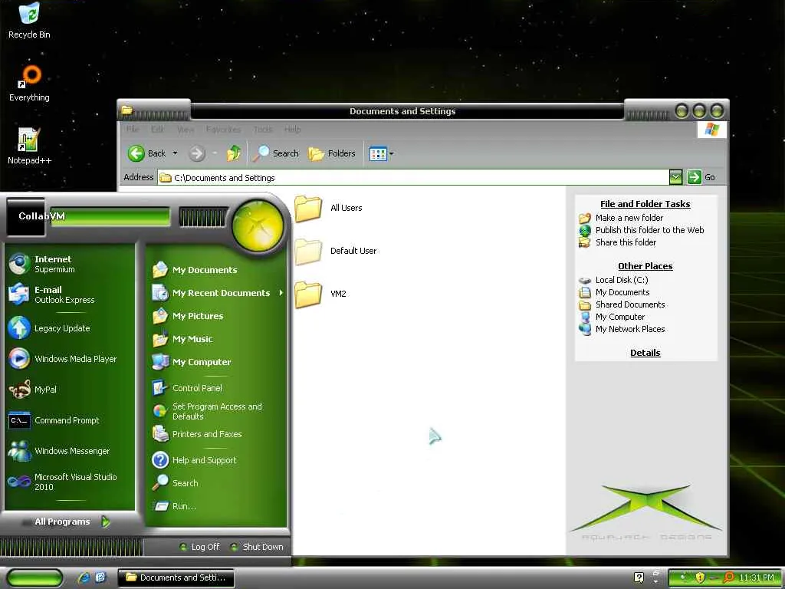This screenshot has height=589, width=785.
Task: Open Help and Support
Action: [x=216, y=460]
